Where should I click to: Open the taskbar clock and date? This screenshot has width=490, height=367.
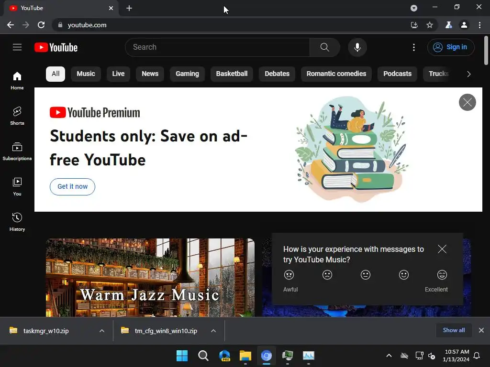456,356
